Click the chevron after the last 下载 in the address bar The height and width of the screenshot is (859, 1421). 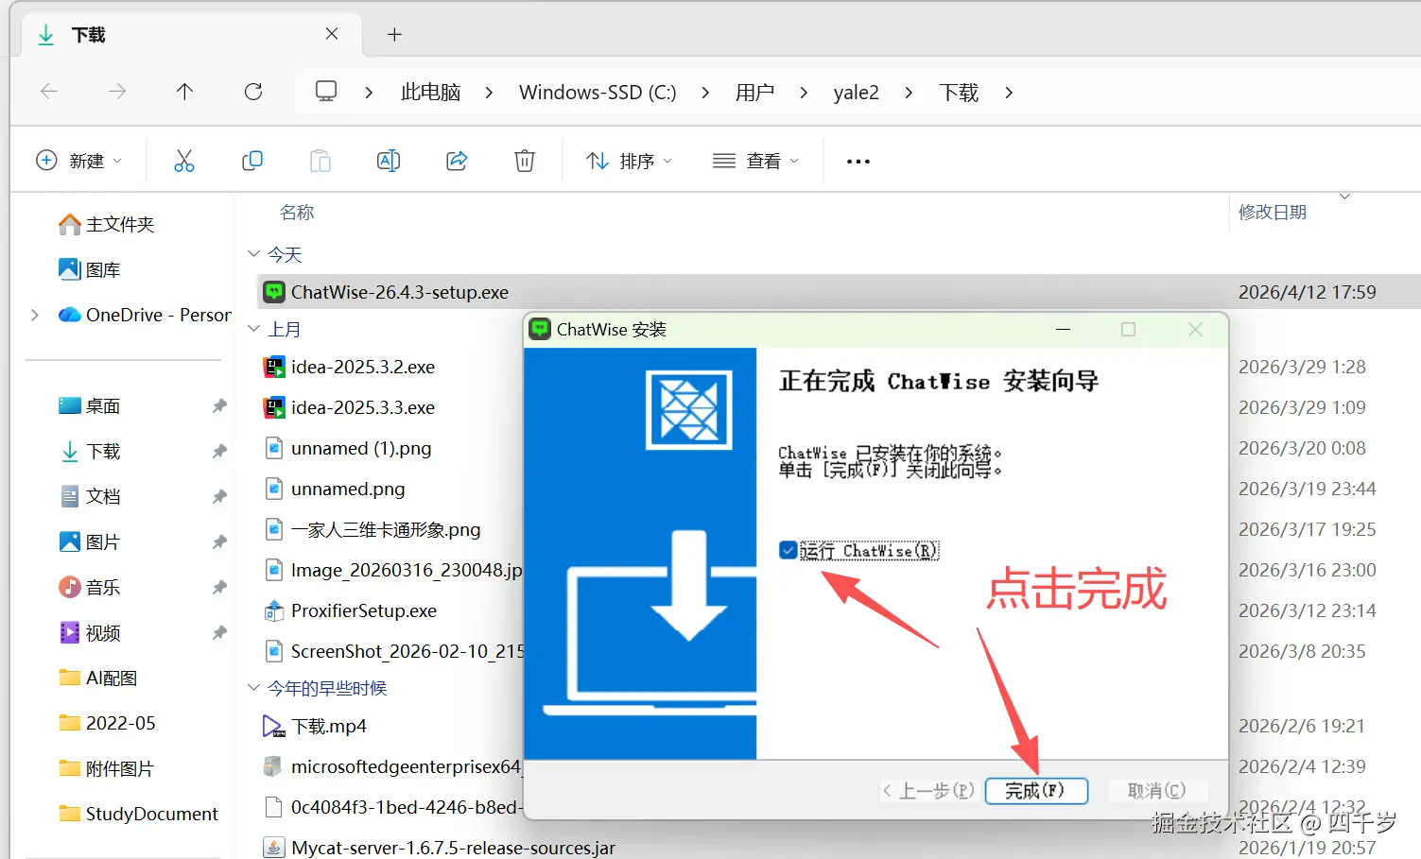(1009, 93)
